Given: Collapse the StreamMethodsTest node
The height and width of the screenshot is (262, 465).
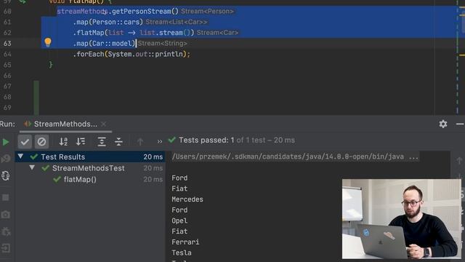Looking at the screenshot, I should (x=32, y=168).
